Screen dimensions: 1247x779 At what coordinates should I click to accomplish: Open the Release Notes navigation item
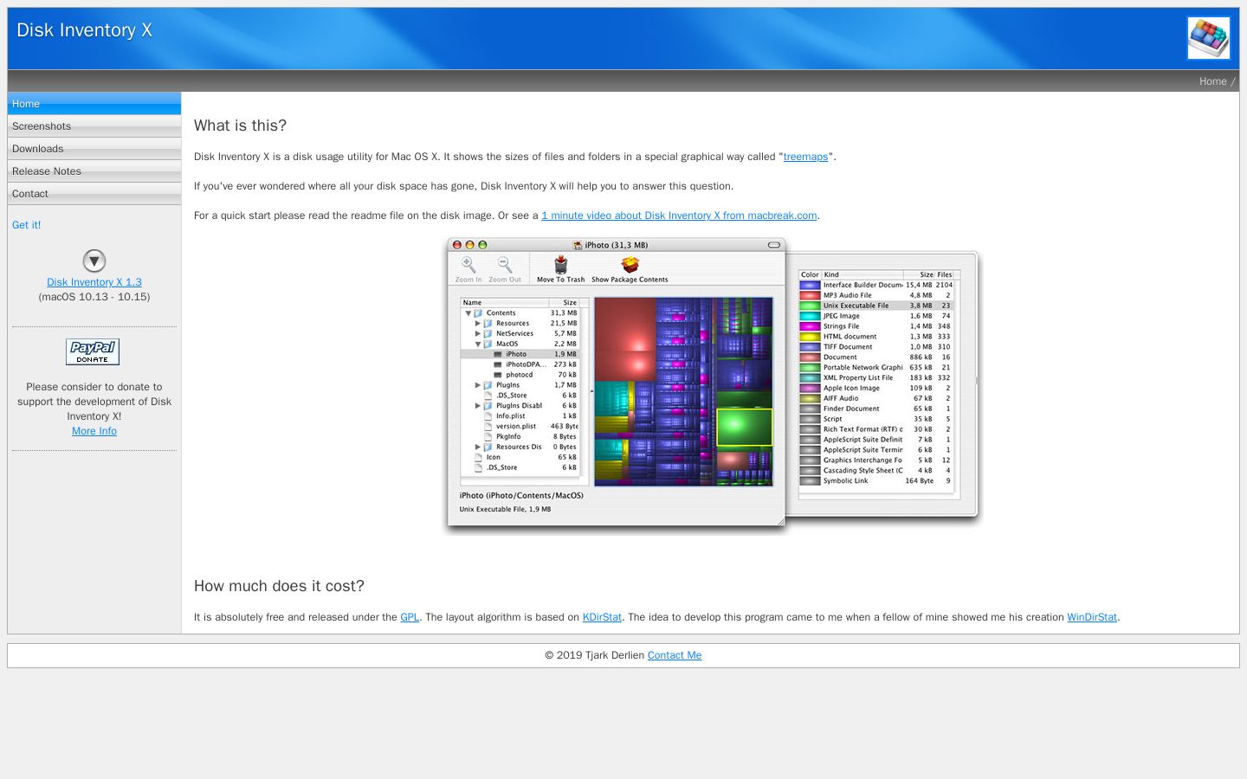pos(94,171)
